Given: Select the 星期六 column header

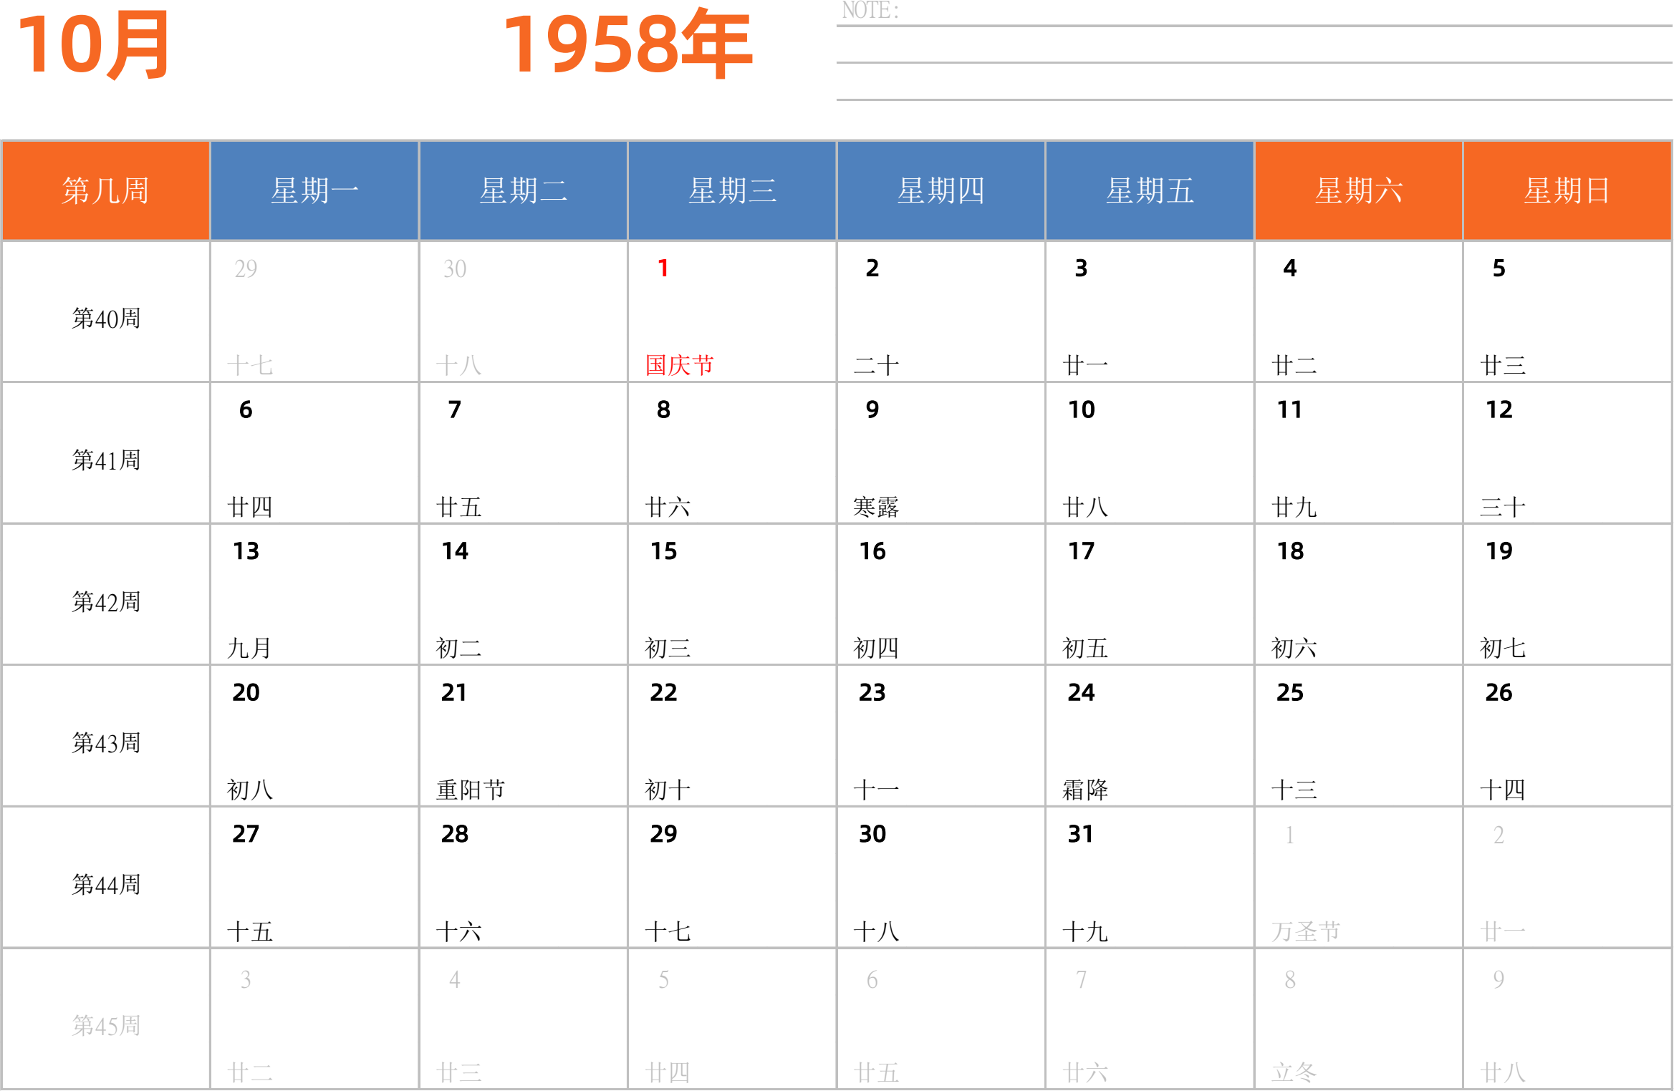Looking at the screenshot, I should (x=1359, y=190).
